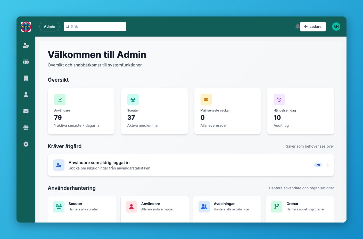Image resolution: width=363 pixels, height=239 pixels.
Task: Open the Användare 79 overview card
Action: [x=81, y=111]
